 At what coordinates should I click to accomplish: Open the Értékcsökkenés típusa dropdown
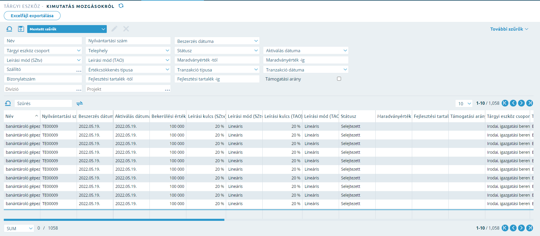tap(128, 70)
